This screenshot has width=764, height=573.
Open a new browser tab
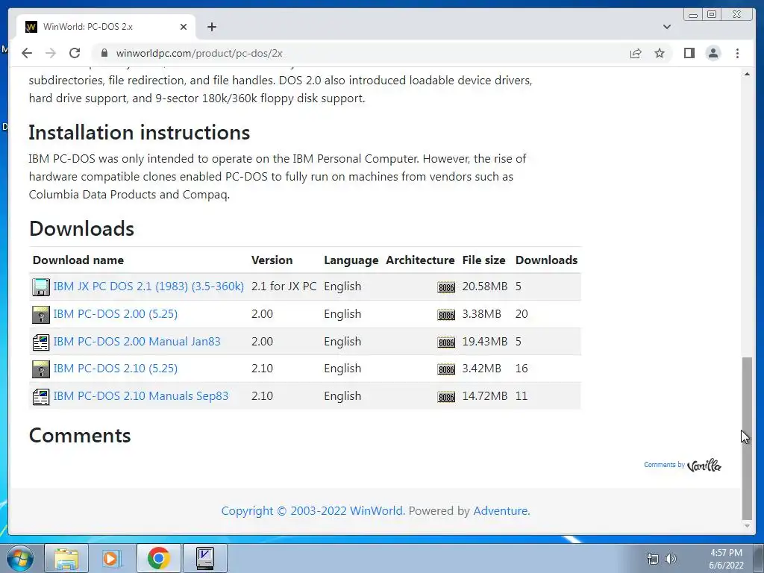point(211,27)
